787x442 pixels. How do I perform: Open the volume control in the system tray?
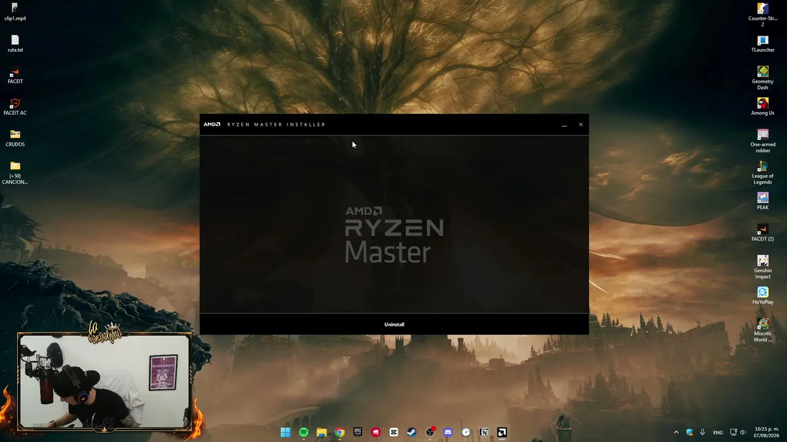click(x=743, y=432)
